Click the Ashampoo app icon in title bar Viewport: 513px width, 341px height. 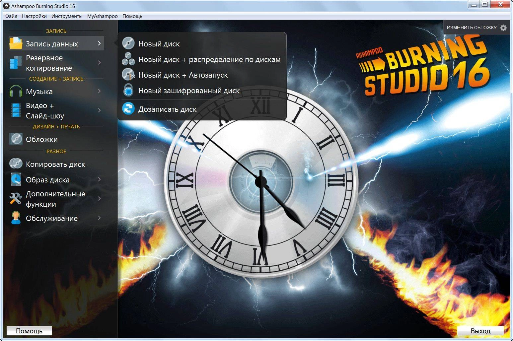(x=6, y=6)
